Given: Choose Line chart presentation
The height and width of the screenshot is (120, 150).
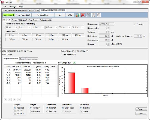Looking at the screenshot, I should (x=47, y=111).
